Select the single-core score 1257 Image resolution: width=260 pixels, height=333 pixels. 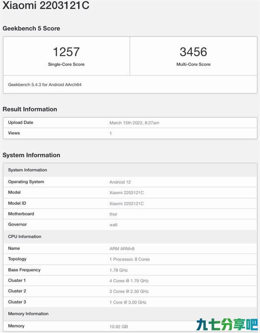tap(66, 52)
